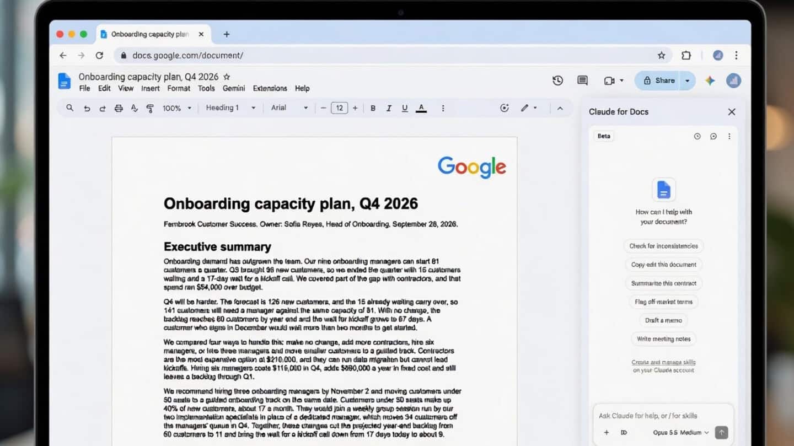The height and width of the screenshot is (446, 794).
Task: Open the Heading 1 style dropdown
Action: pyautogui.click(x=230, y=108)
